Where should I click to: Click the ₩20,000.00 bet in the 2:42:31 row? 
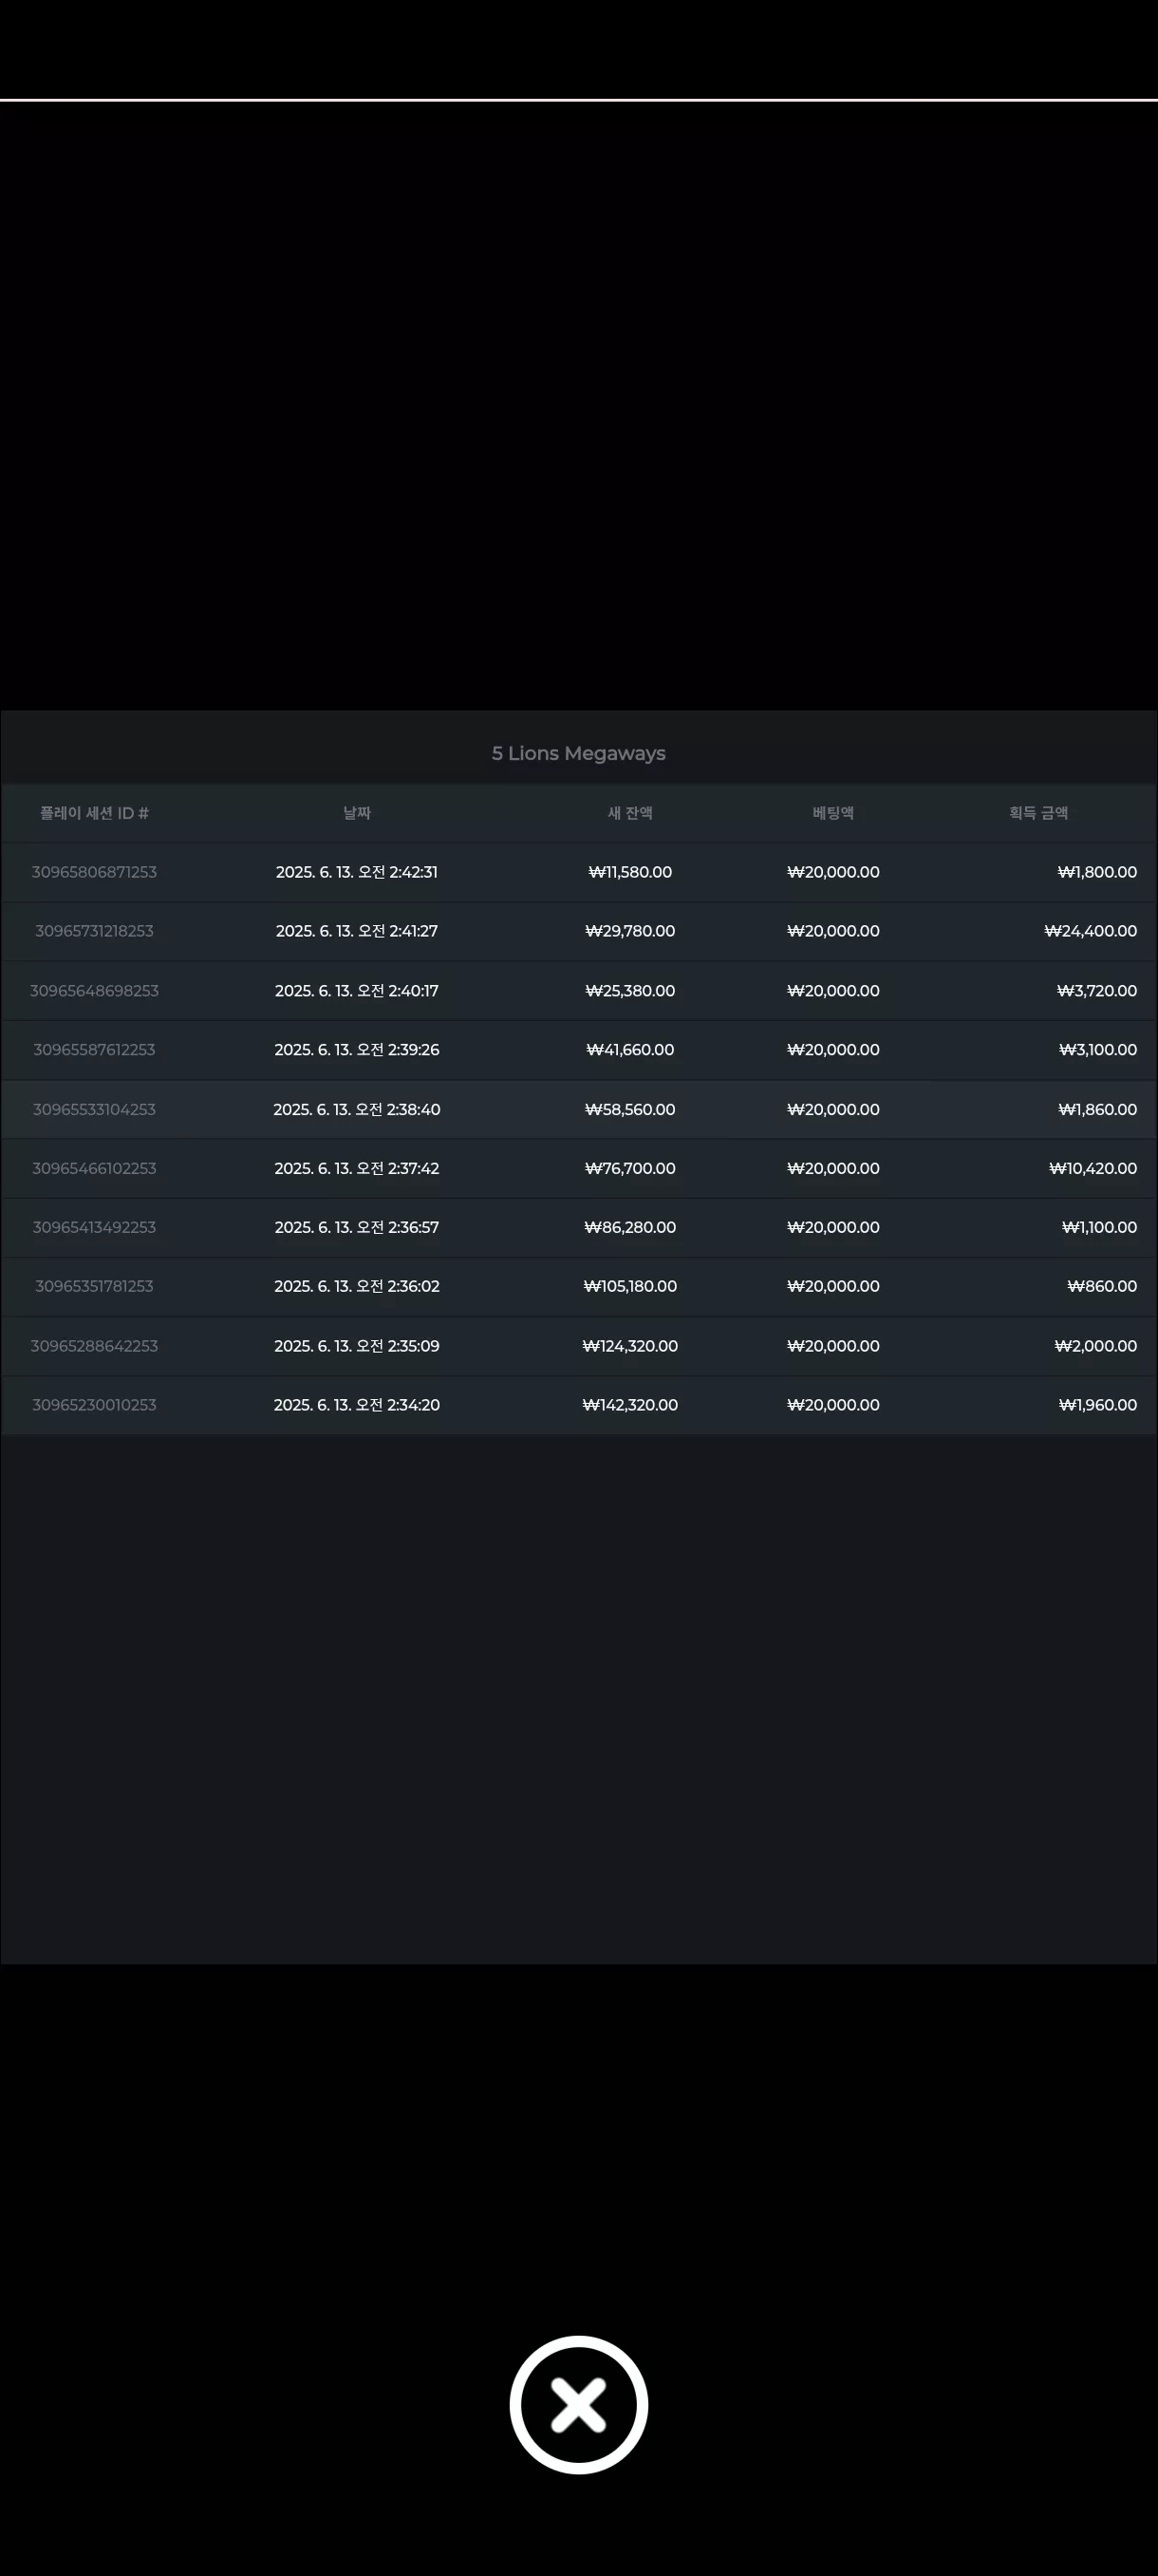point(833,872)
